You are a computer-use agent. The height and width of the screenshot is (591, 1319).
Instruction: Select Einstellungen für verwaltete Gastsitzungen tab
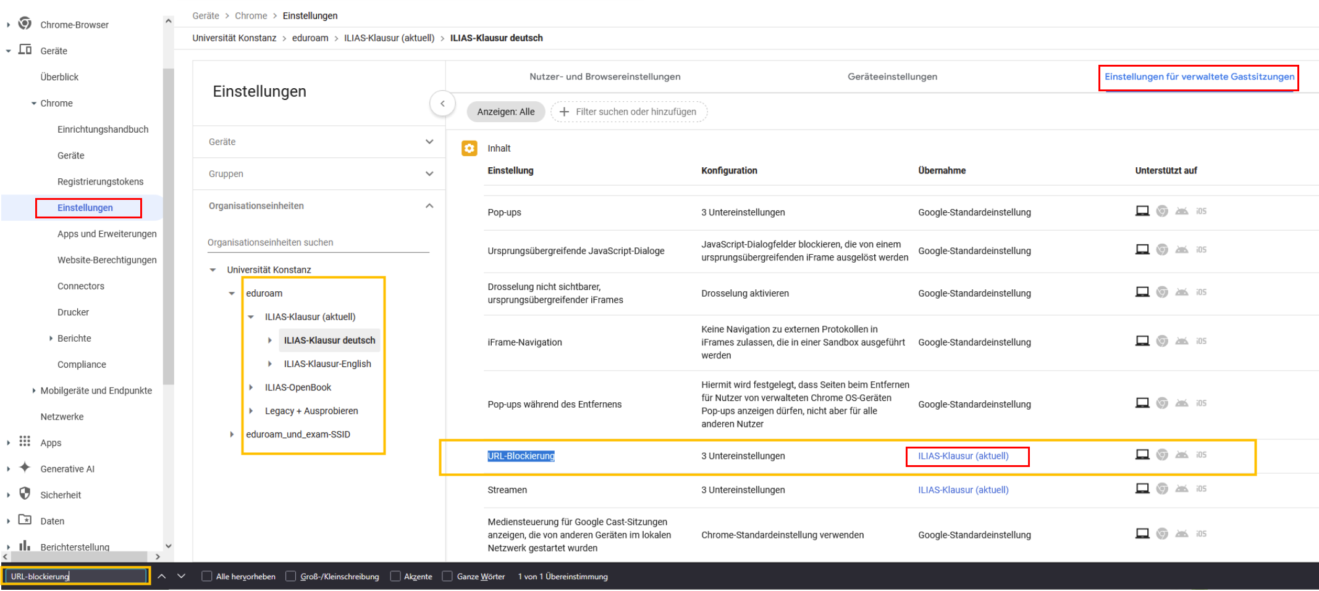pos(1199,76)
